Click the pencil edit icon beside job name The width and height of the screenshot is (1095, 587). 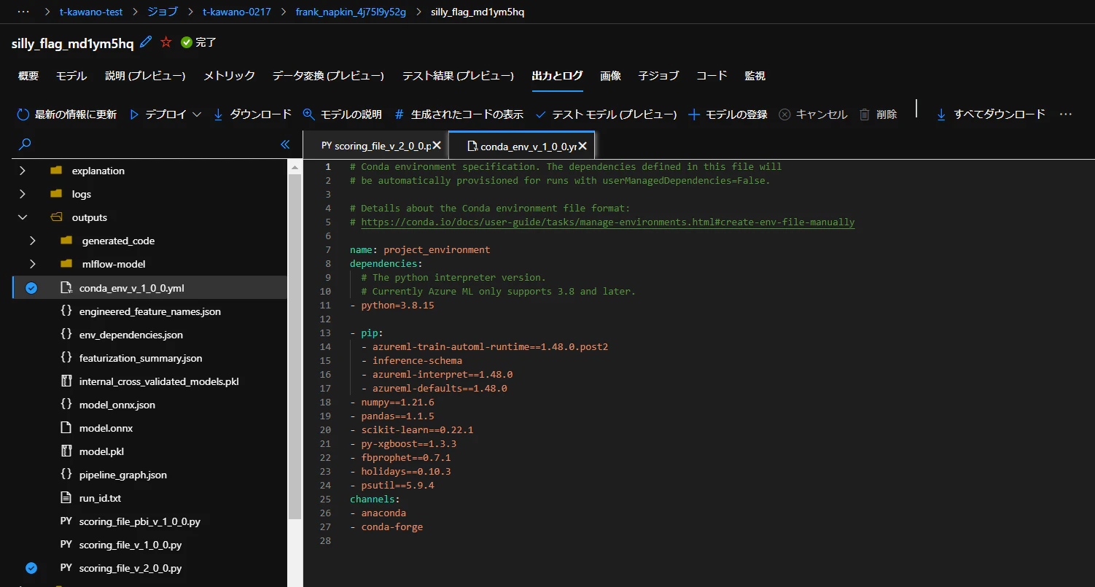[x=146, y=42]
